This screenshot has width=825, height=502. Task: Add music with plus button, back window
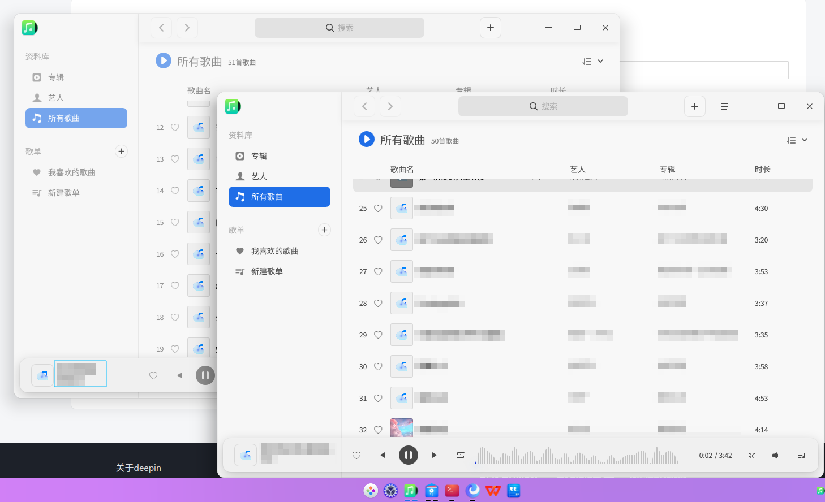(x=491, y=28)
